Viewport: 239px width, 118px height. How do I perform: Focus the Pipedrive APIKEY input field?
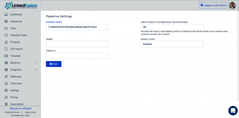pos(77,27)
